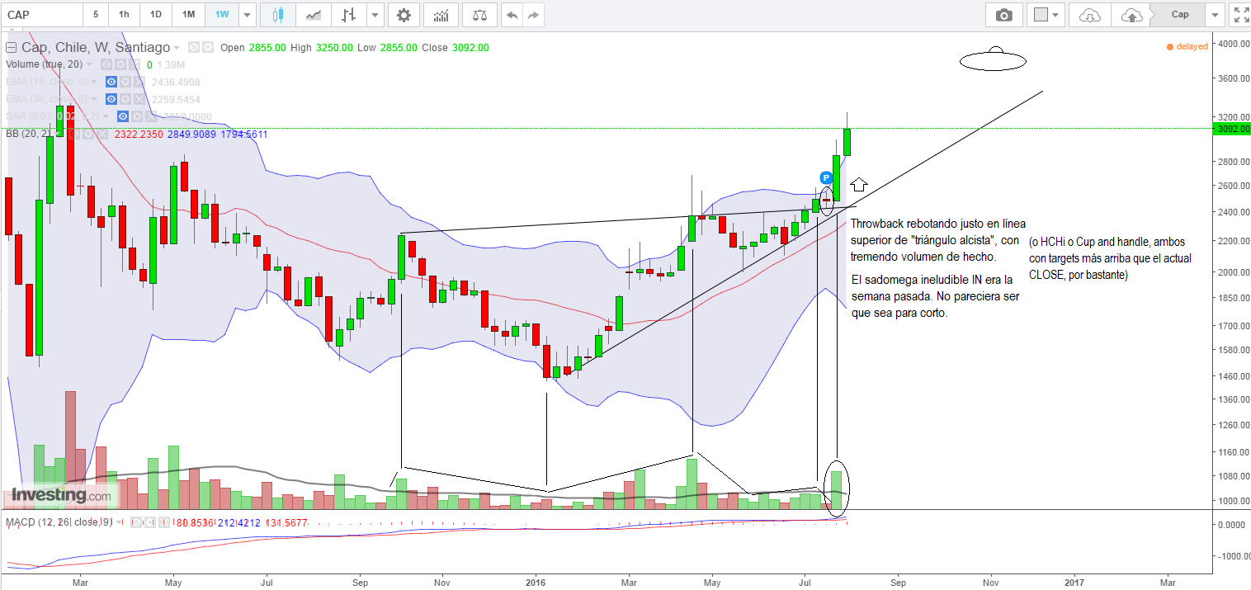Image resolution: width=1251 pixels, height=590 pixels.
Task: Show the EMA 30 line
Action: click(x=111, y=99)
